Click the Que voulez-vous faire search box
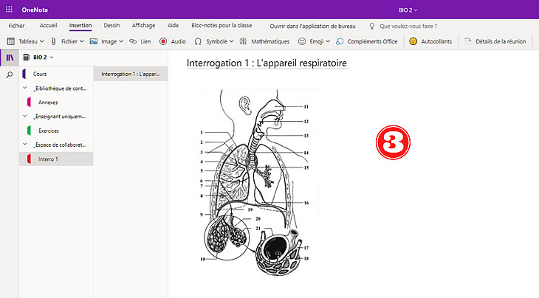 410,25
